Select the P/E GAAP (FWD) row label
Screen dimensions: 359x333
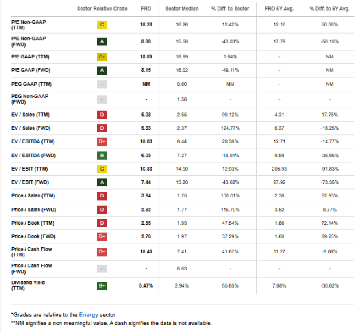[x=30, y=70]
